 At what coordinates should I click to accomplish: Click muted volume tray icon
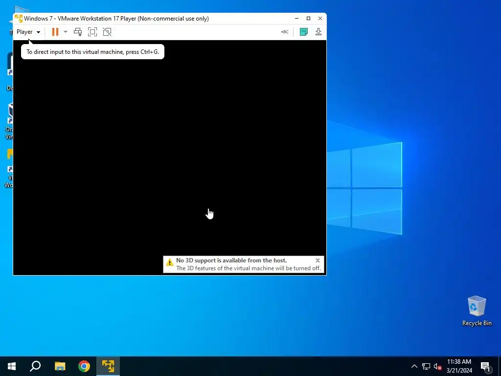[437, 366]
